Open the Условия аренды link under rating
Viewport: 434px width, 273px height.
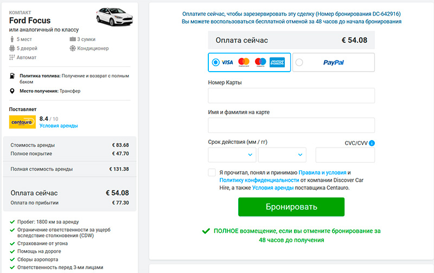tap(59, 126)
